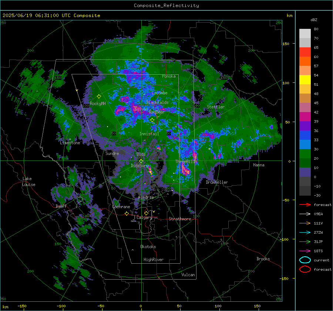The width and height of the screenshot is (333, 311).
Task: Select the slate 0-10 dBZ color swatch
Action: click(x=305, y=172)
